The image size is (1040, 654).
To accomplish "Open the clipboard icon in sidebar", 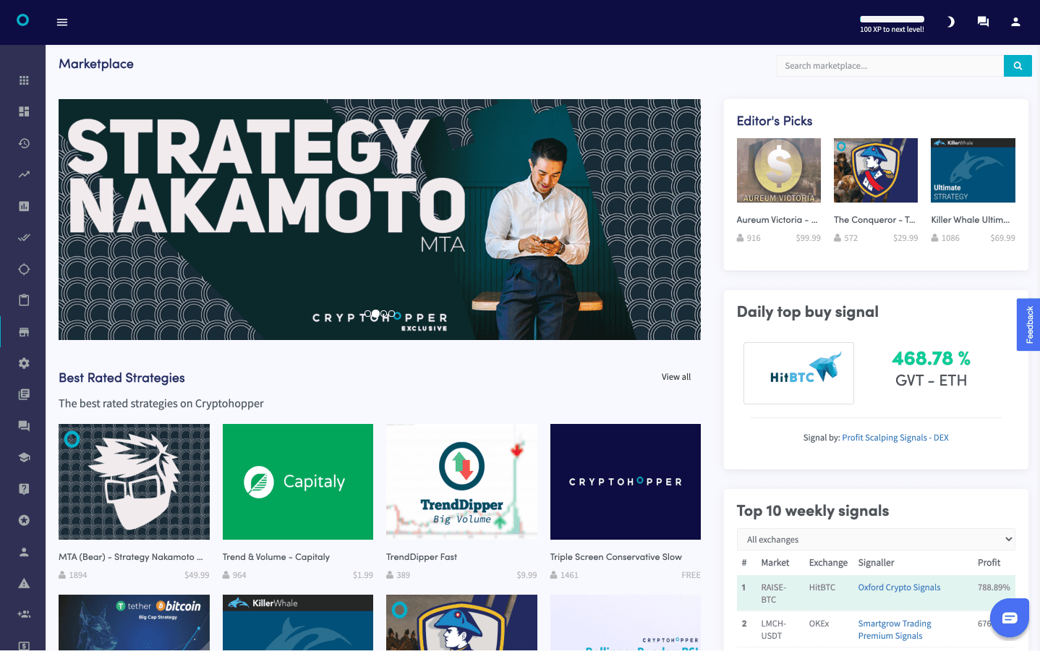I will click(x=24, y=300).
